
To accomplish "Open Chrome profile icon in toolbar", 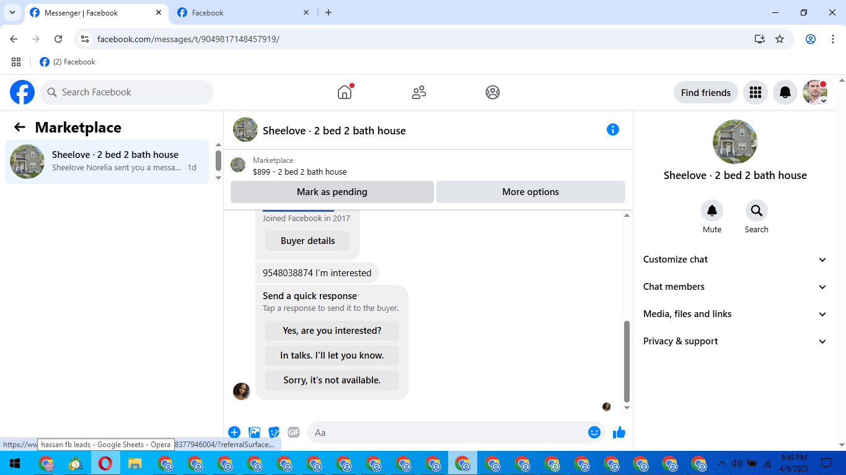I will pyautogui.click(x=811, y=39).
